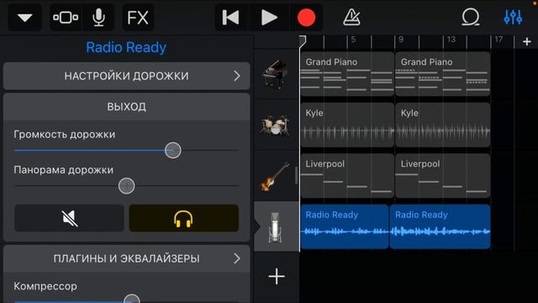538x303 pixels.
Task: Go to beginning with rewind button
Action: click(x=230, y=17)
